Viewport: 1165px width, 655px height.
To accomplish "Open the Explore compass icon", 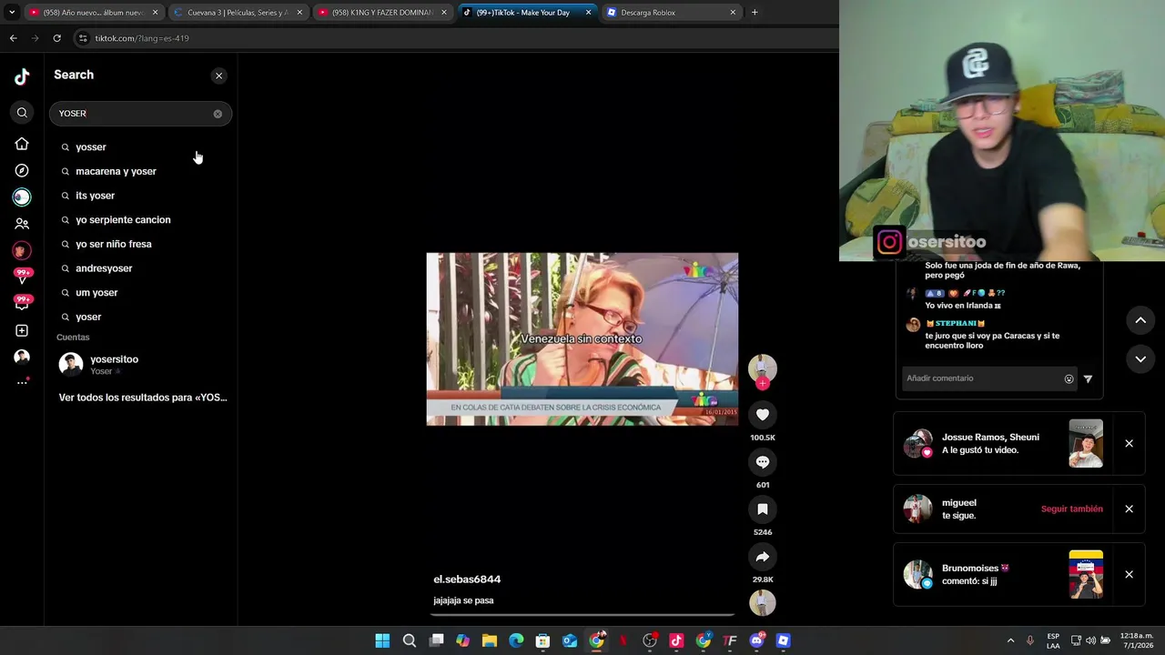I will [22, 170].
